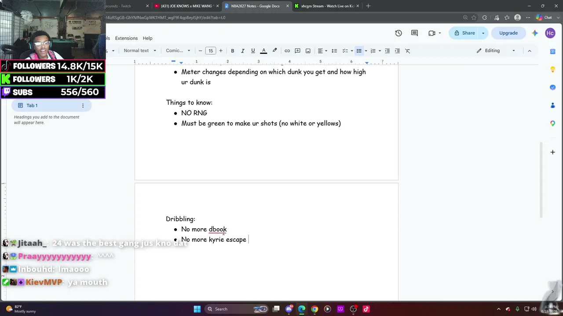
Task: Expand the checklist options arrow
Action: (352, 51)
